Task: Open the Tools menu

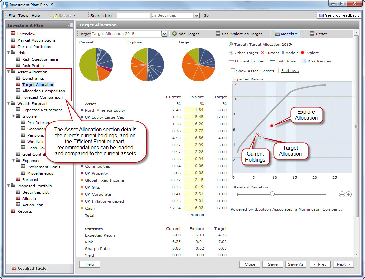Action: click(23, 15)
